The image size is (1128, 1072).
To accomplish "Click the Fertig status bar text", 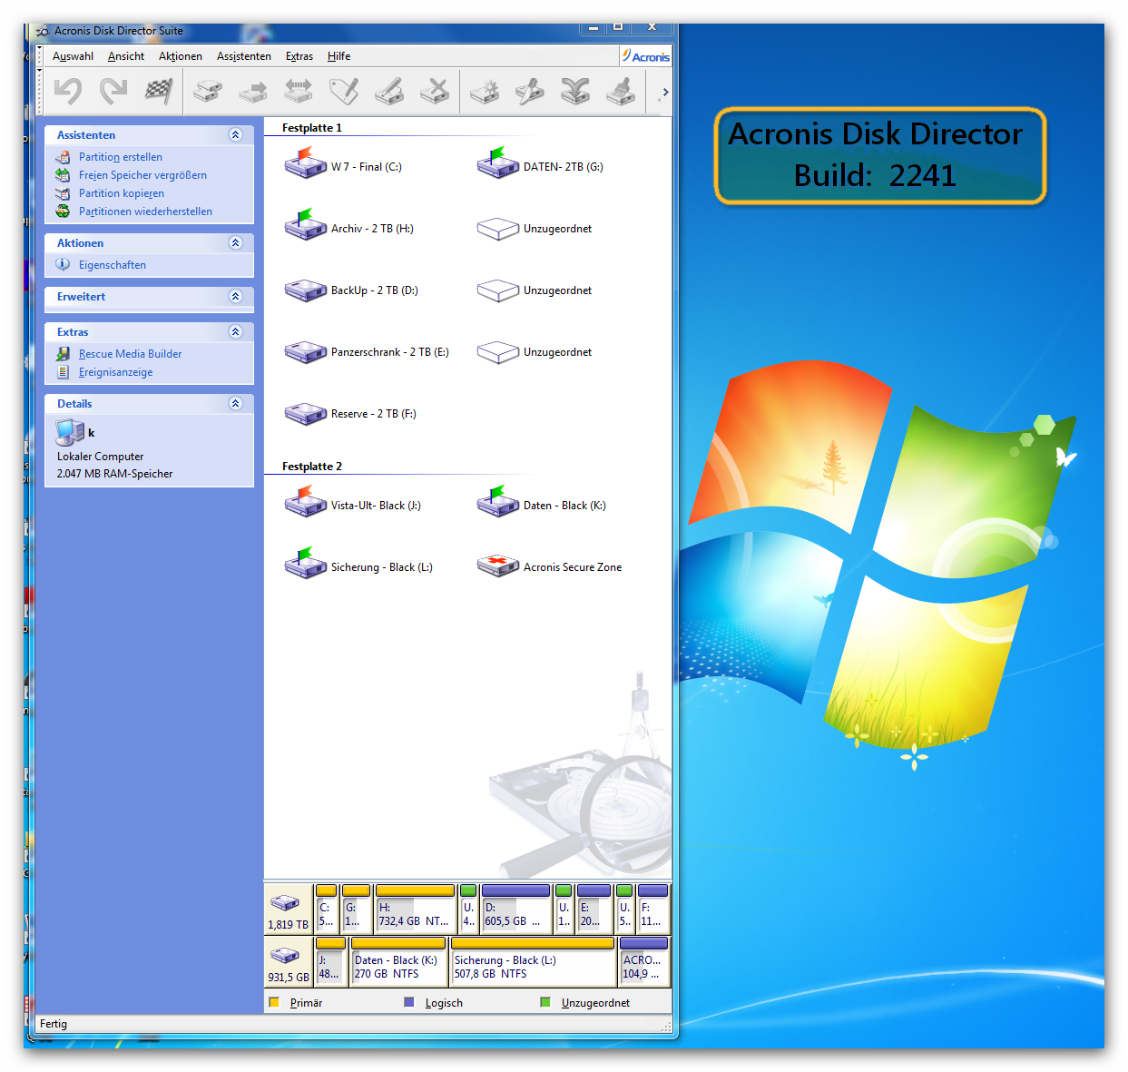I will (54, 1024).
